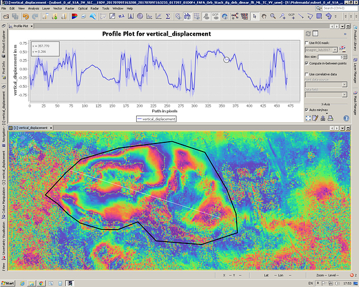
Task: Toggle the GCP overlay icon
Action: (x=215, y=17)
